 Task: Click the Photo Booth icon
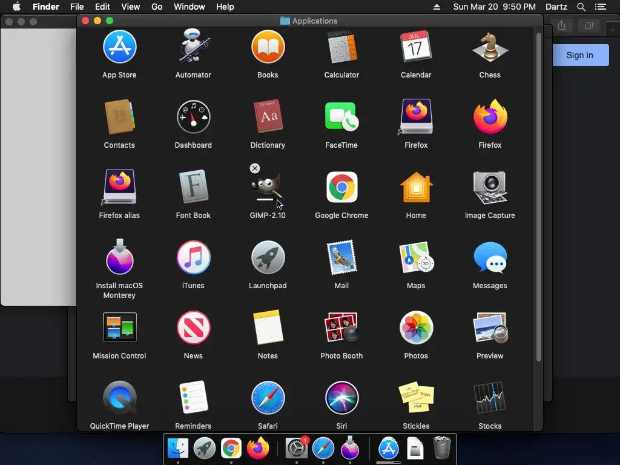click(x=341, y=327)
